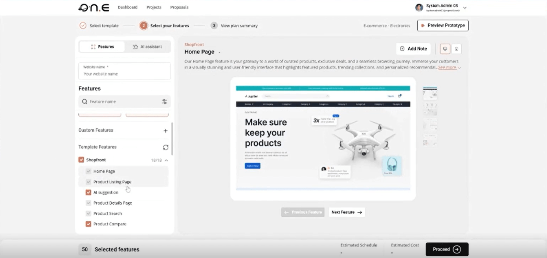Expand the user account dropdown arrow
Screen dimensions: 547x258
[x=465, y=8]
